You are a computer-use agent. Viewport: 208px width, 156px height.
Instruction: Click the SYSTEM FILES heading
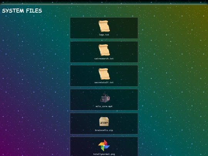pos(22,11)
